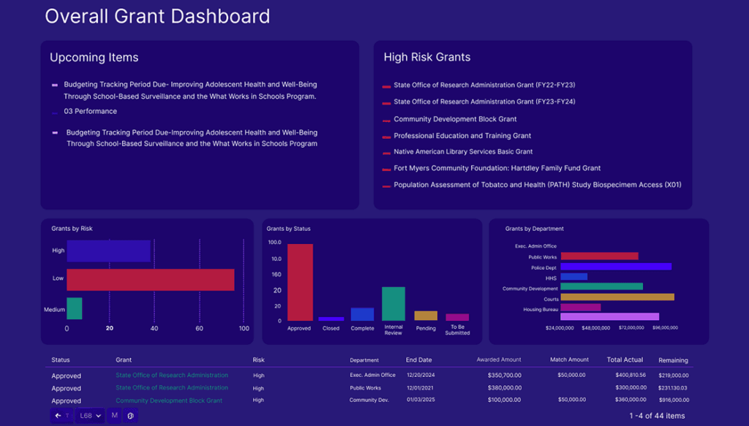Image resolution: width=749 pixels, height=426 pixels.
Task: Click the teal Internal Review status bar
Action: (x=393, y=303)
